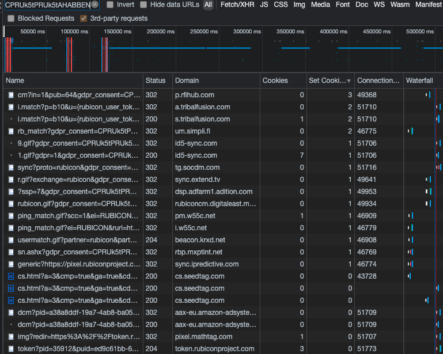443x354 pixels.
Task: Filter requests by Img type
Action: pos(299,5)
